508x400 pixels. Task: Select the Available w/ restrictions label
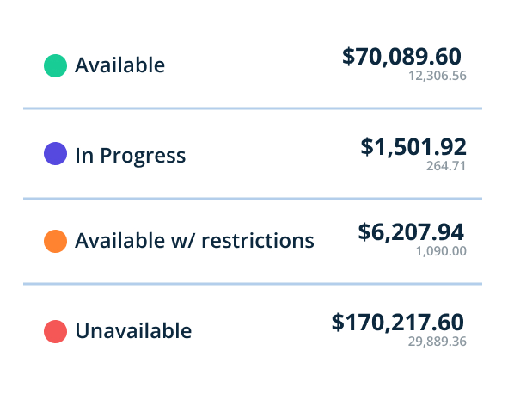click(x=194, y=241)
